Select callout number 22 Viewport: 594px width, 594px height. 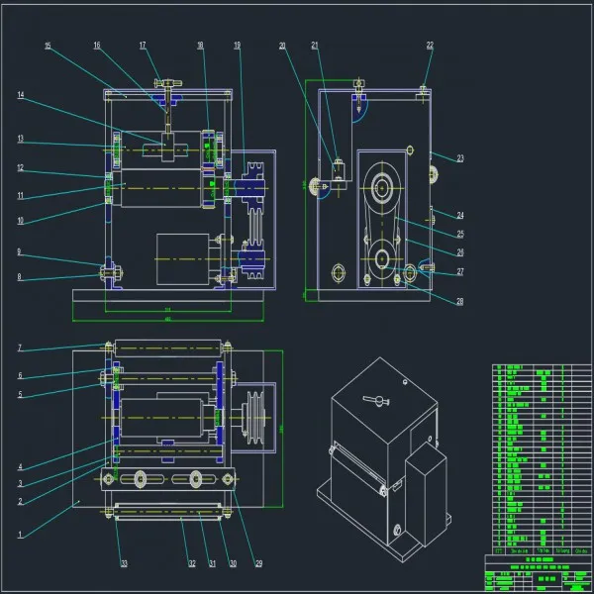coord(430,46)
